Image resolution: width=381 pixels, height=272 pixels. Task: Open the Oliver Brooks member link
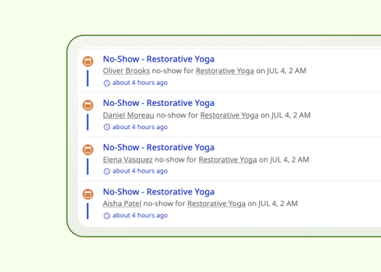pos(126,70)
